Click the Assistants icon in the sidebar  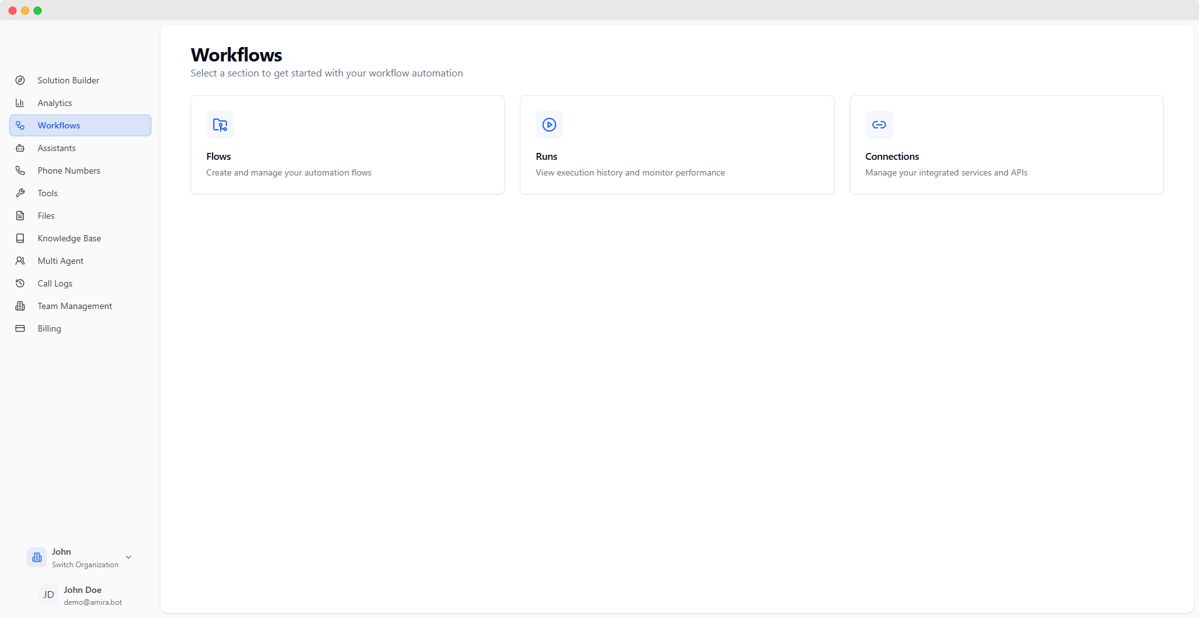coord(21,148)
